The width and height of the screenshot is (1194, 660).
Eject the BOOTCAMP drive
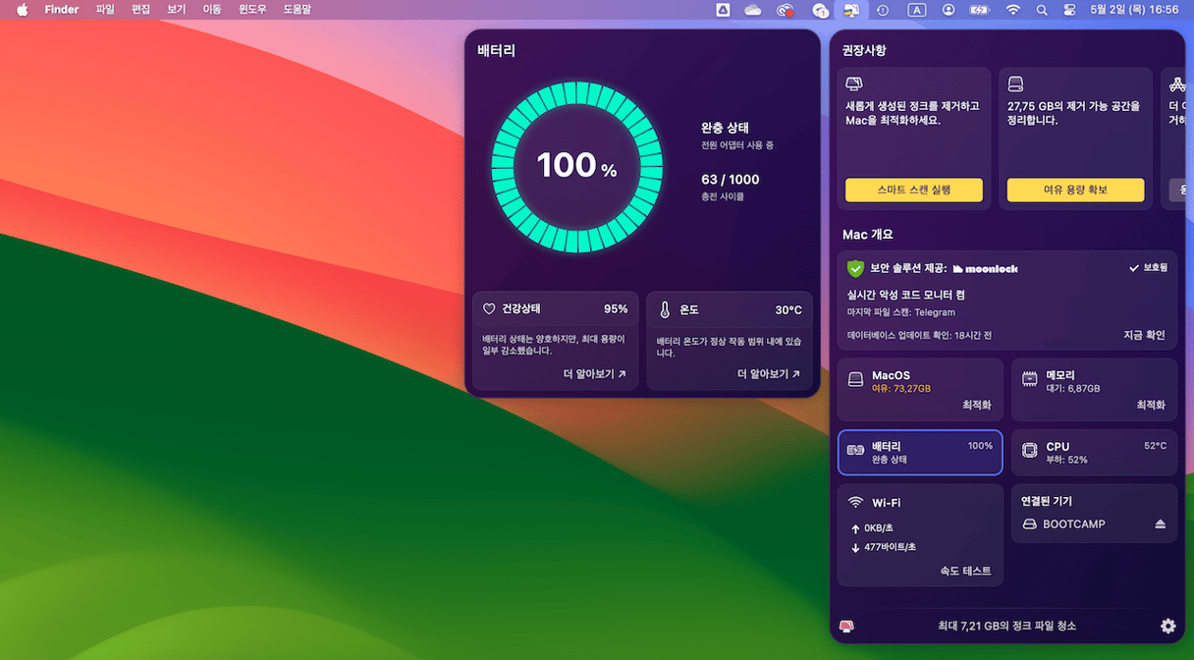[x=1160, y=524]
